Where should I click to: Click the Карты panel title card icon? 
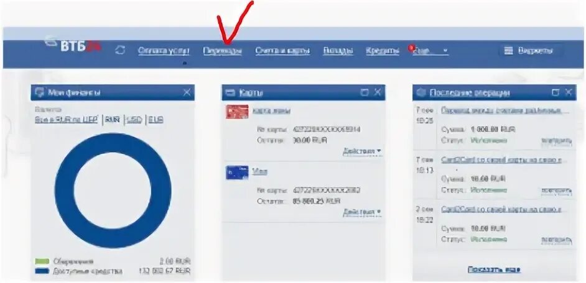pos(231,92)
